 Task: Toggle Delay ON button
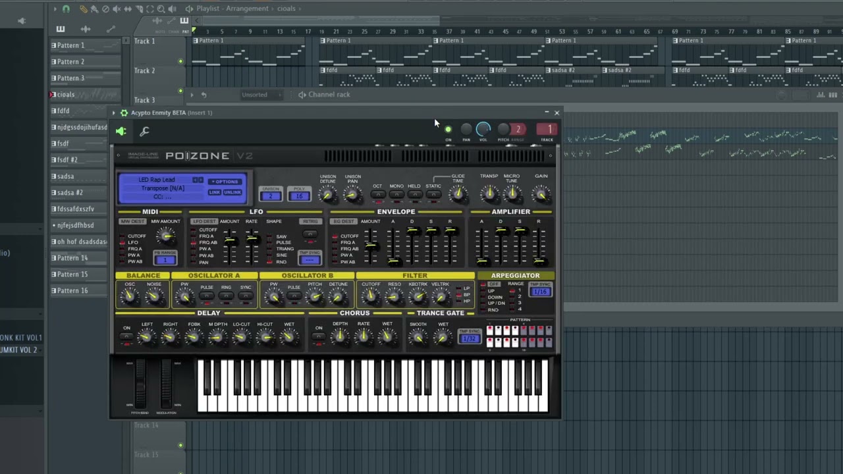[x=126, y=336]
